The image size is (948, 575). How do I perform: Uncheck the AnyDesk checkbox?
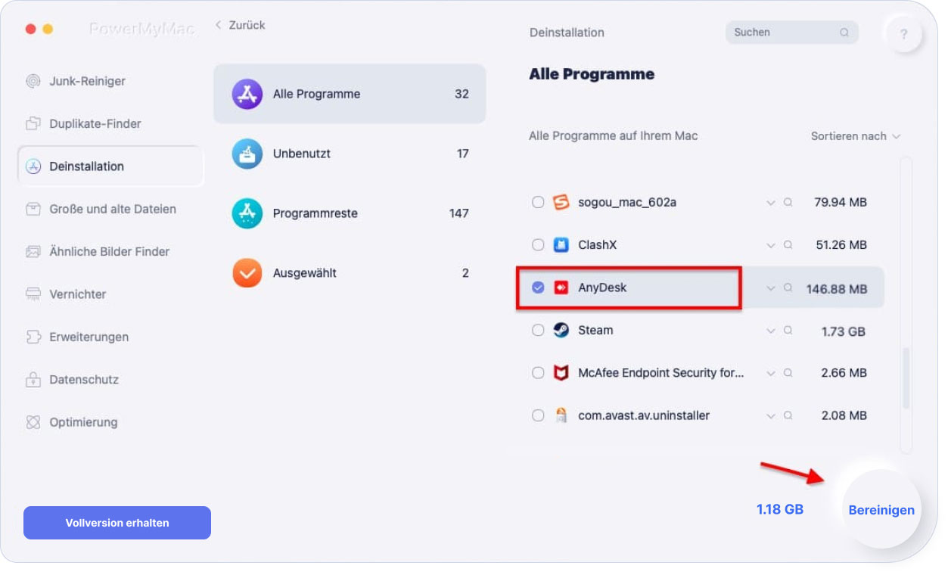click(x=538, y=287)
